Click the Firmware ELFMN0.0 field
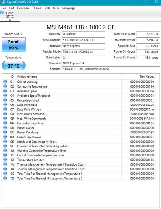 (83, 34)
